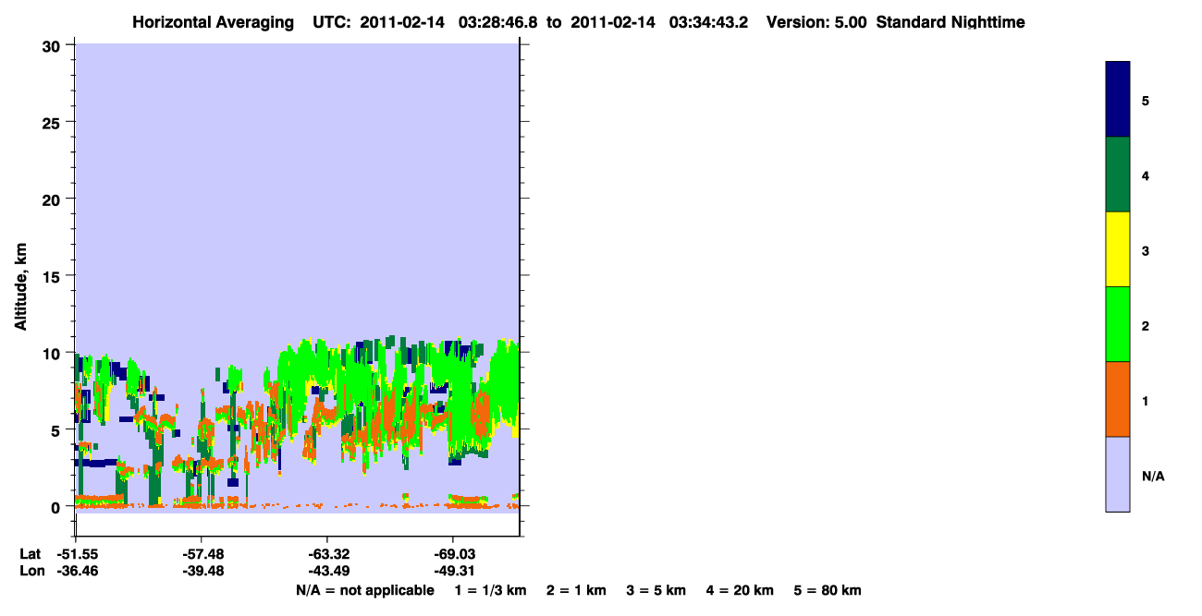Click longitude value -36.46

(x=78, y=571)
